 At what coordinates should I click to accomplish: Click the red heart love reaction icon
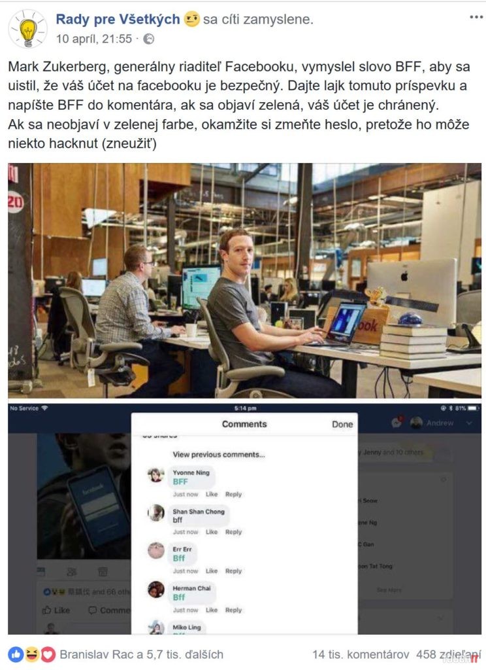(x=48, y=654)
